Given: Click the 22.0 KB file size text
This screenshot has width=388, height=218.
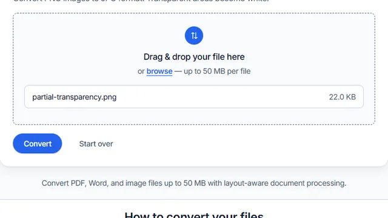Looking at the screenshot, I should tap(342, 97).
